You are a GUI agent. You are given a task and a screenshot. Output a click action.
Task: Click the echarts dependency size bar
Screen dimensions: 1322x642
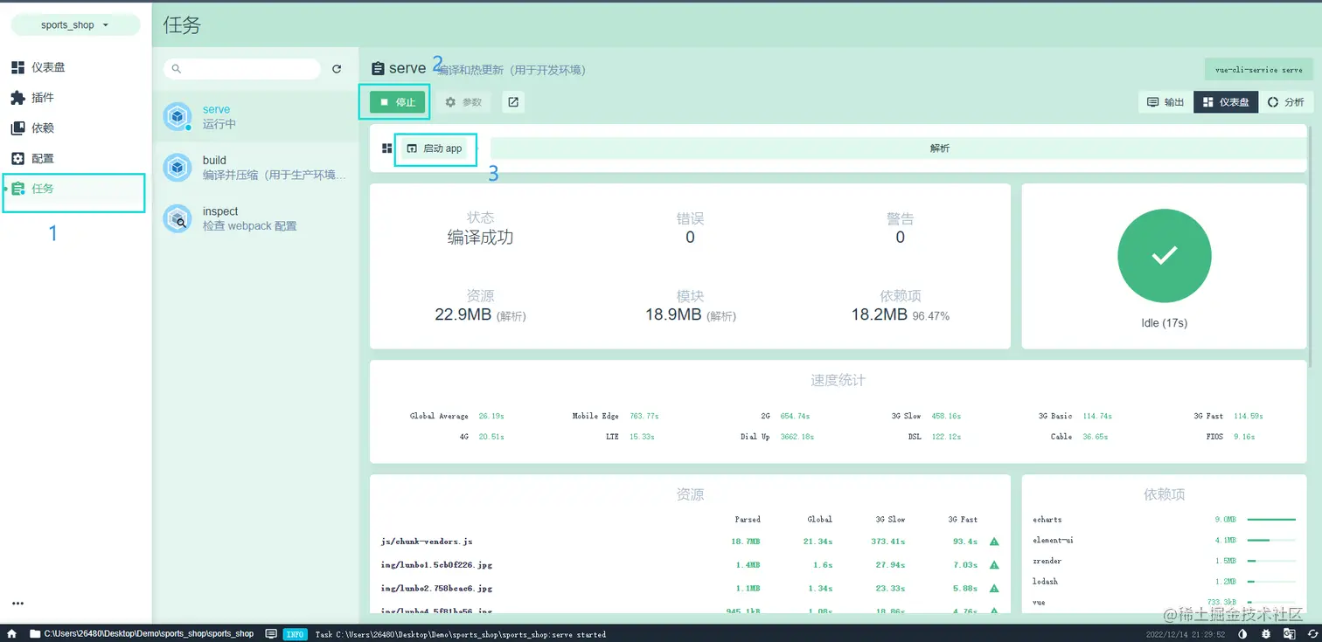[x=1271, y=520]
